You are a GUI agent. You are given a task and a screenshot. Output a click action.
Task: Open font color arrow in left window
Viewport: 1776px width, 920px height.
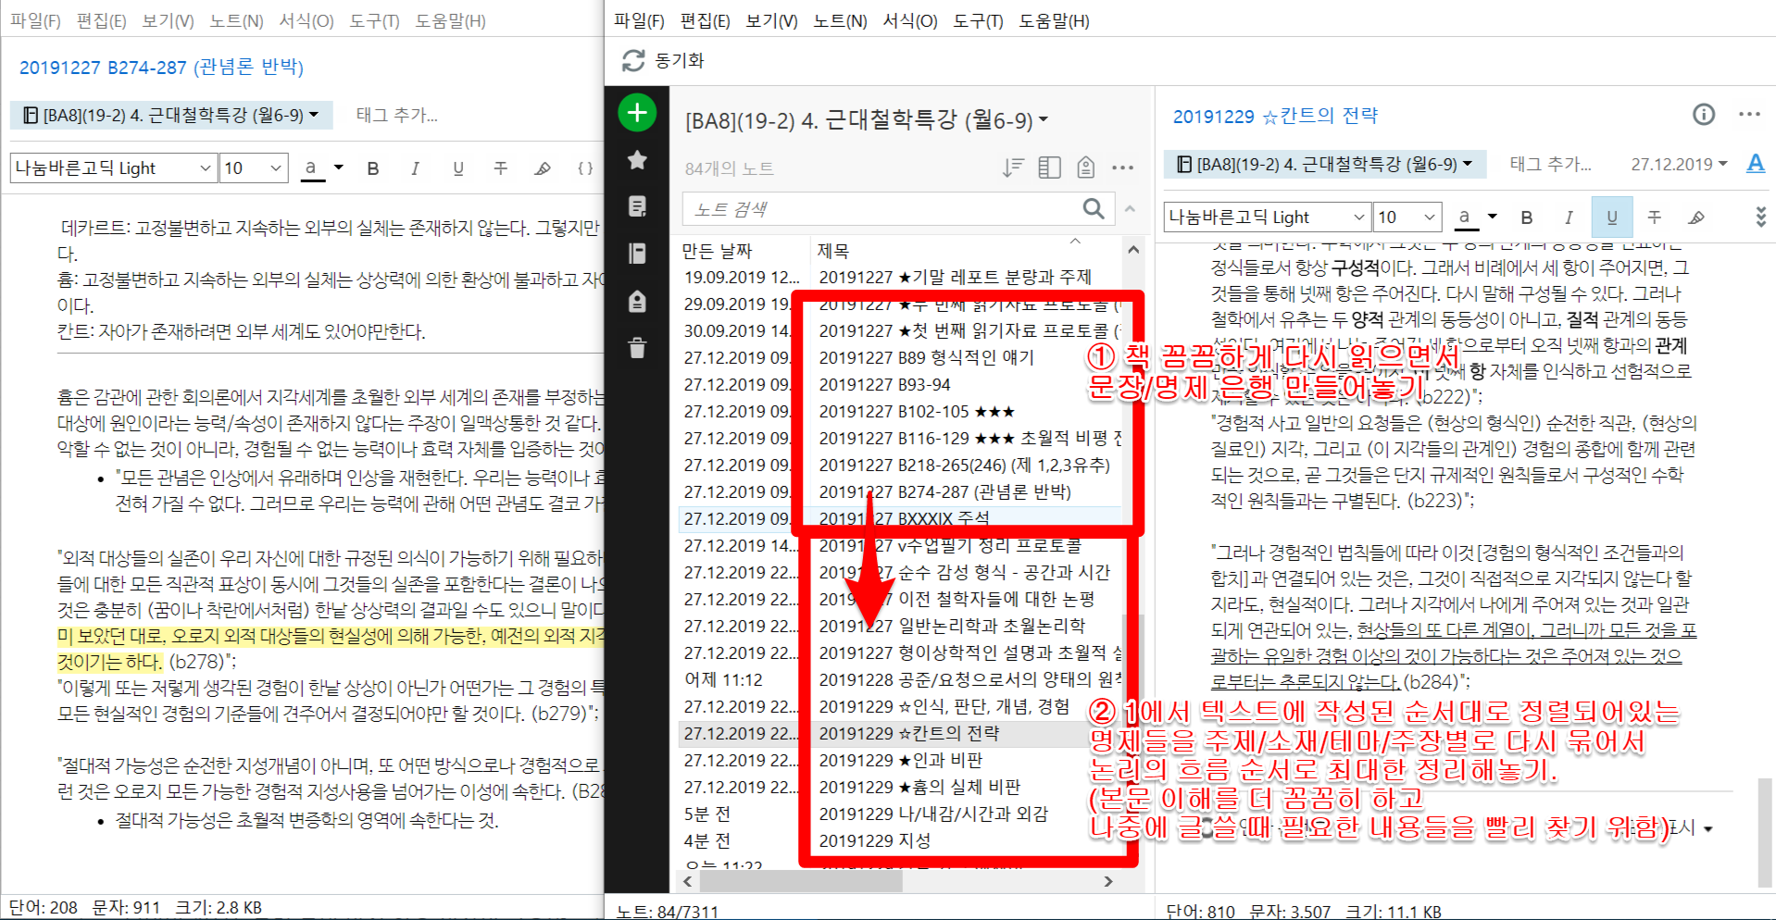coord(339,168)
